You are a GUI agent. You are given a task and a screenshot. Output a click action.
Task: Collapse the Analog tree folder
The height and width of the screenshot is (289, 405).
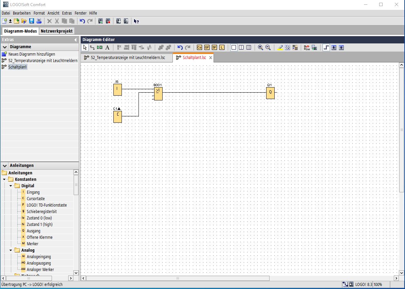pyautogui.click(x=11, y=250)
